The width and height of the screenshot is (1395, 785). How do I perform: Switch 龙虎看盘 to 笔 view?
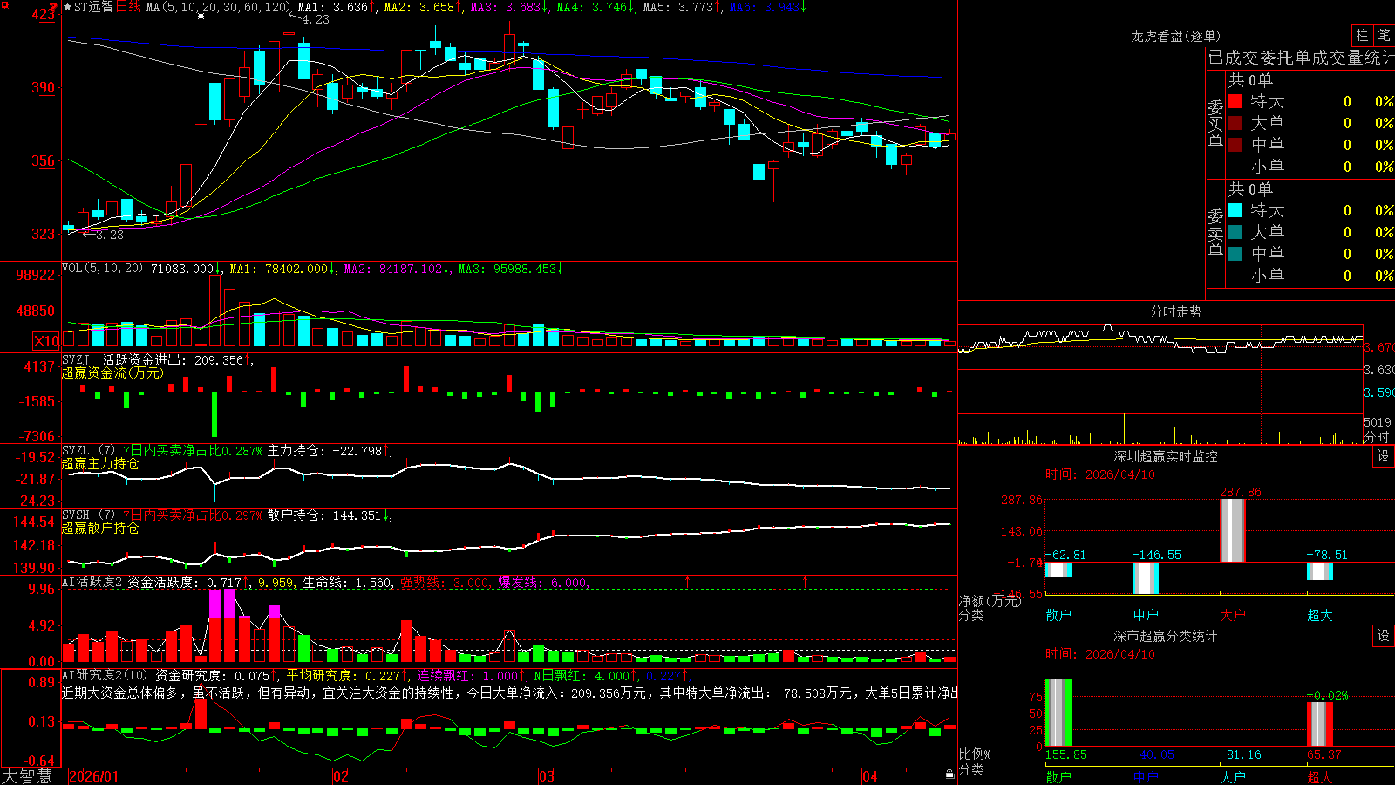(1384, 35)
